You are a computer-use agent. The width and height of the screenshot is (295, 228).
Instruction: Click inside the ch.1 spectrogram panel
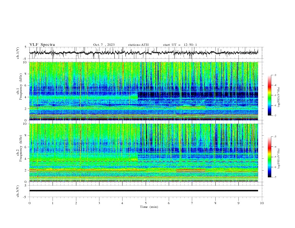143,91
